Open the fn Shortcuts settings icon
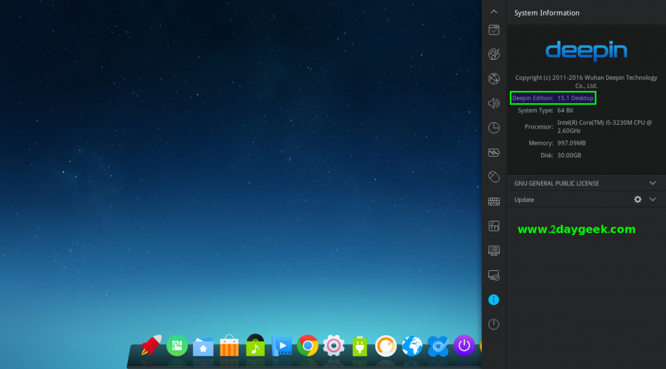Screen dimensions: 666x369 coord(494,226)
